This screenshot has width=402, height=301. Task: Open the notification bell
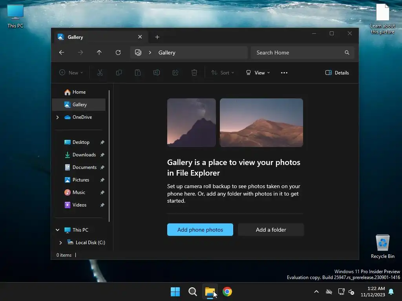(391, 292)
